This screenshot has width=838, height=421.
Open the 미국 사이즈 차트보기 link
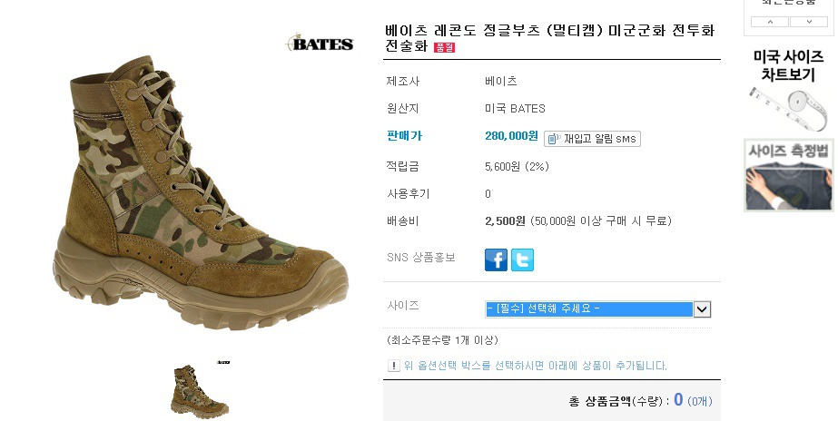(x=788, y=65)
